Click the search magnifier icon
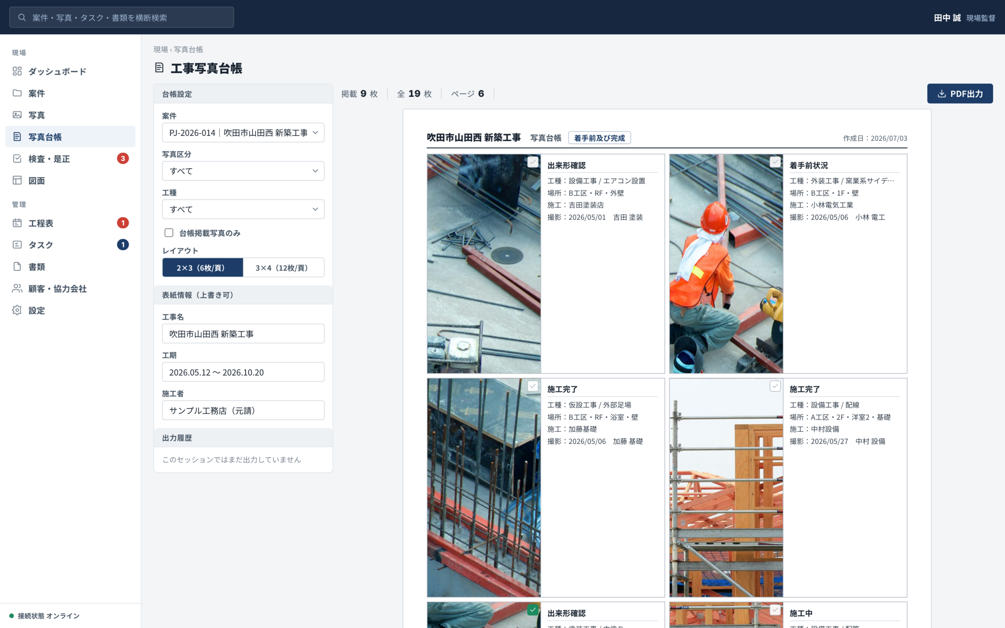Image resolution: width=1005 pixels, height=628 pixels. tap(22, 17)
